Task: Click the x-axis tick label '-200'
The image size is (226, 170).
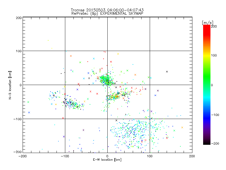Action: click(23, 156)
